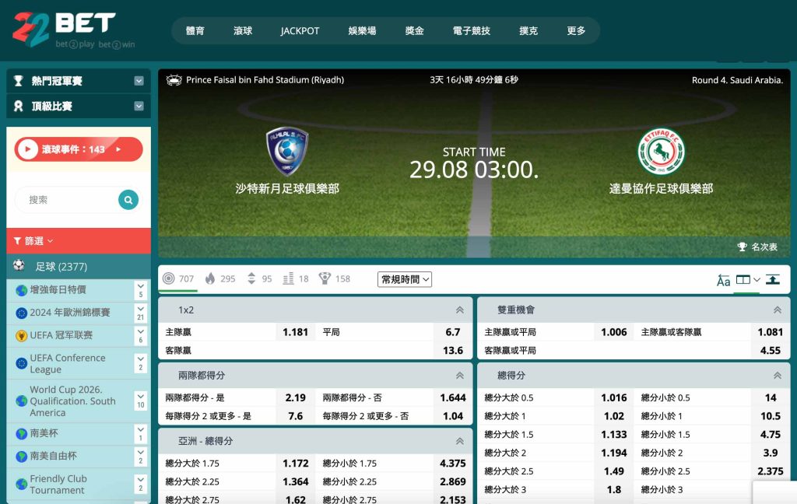797x504 pixels.
Task: Collapse the 亞洲 - 總得分 section
Action: (459, 441)
